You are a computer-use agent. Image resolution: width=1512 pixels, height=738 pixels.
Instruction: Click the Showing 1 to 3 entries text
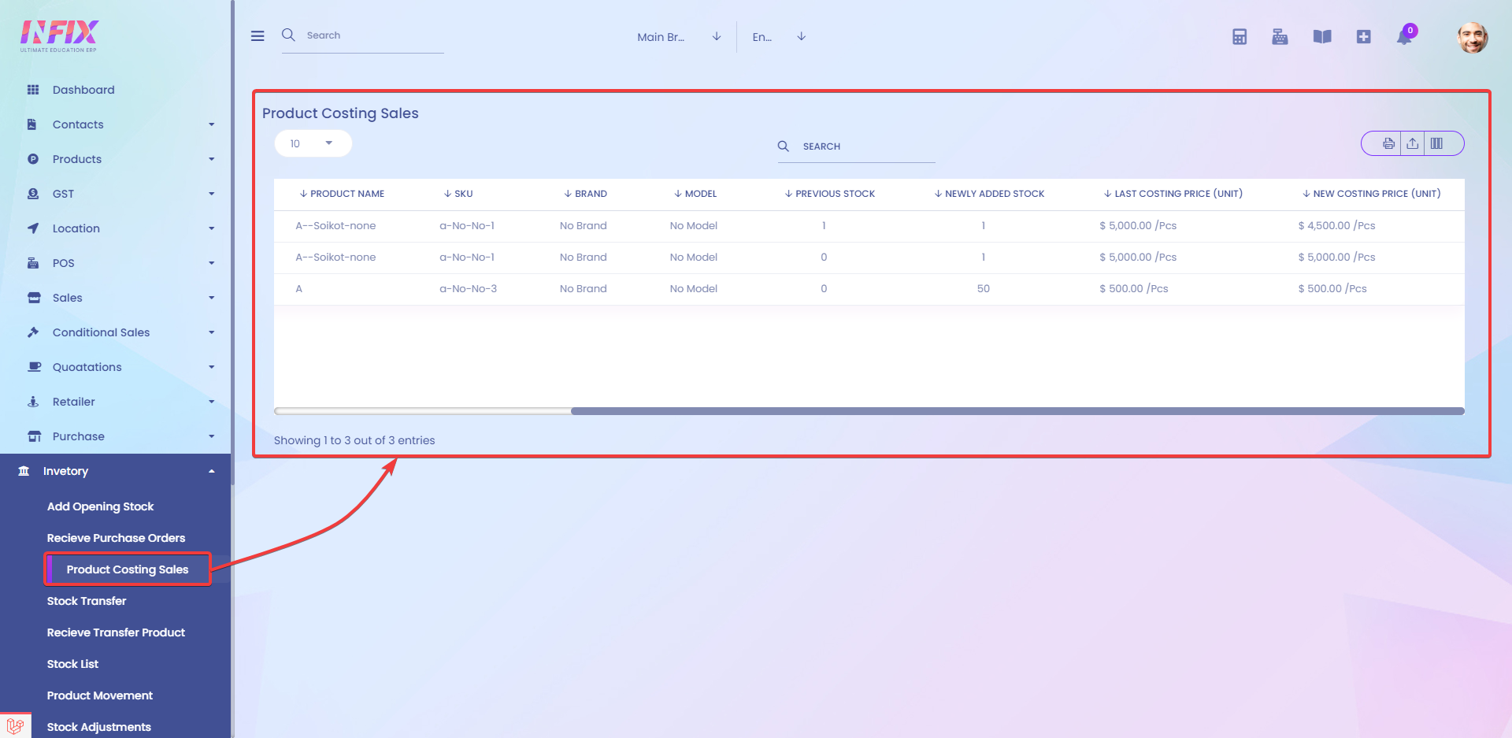354,440
